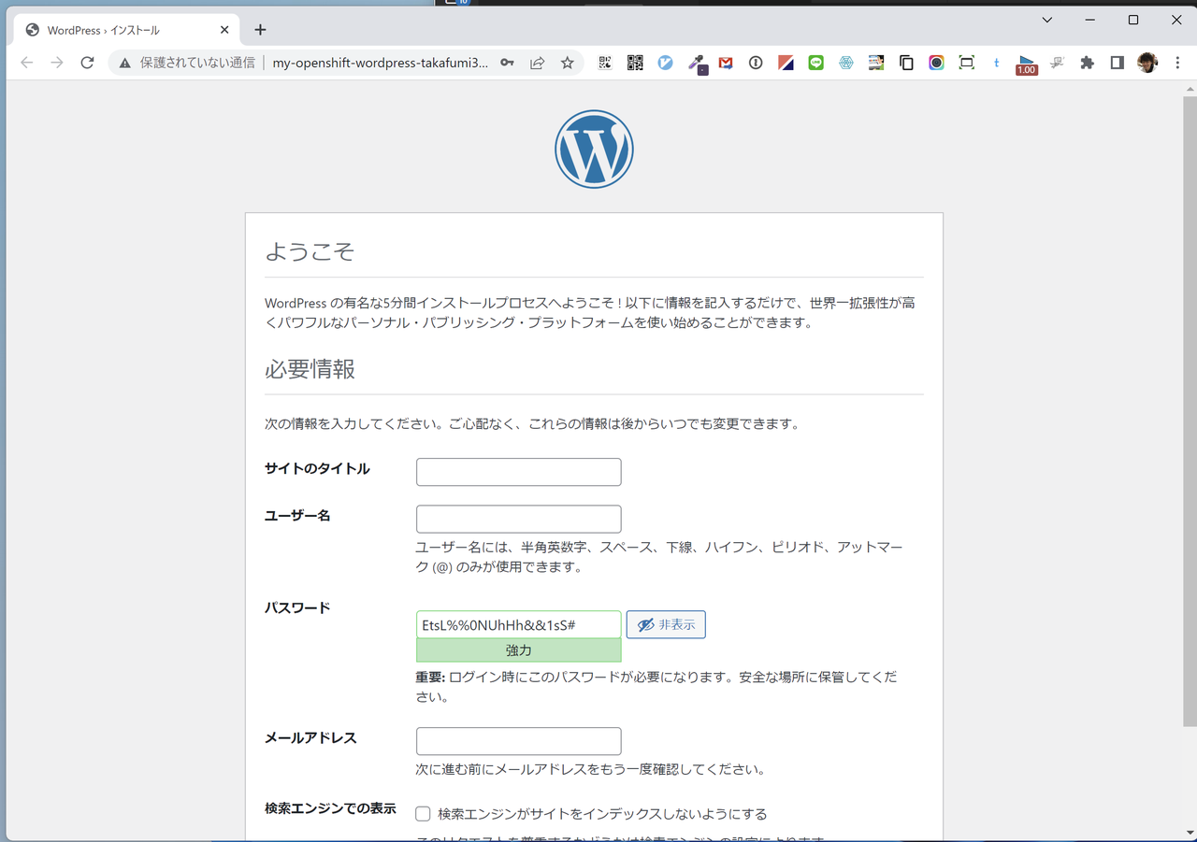Bookmark this page with the star icon
This screenshot has width=1197, height=842.
pyautogui.click(x=567, y=63)
